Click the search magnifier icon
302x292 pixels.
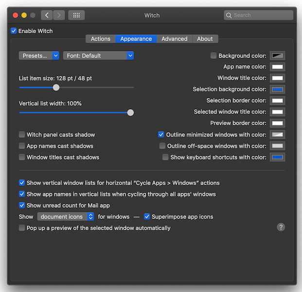229,16
